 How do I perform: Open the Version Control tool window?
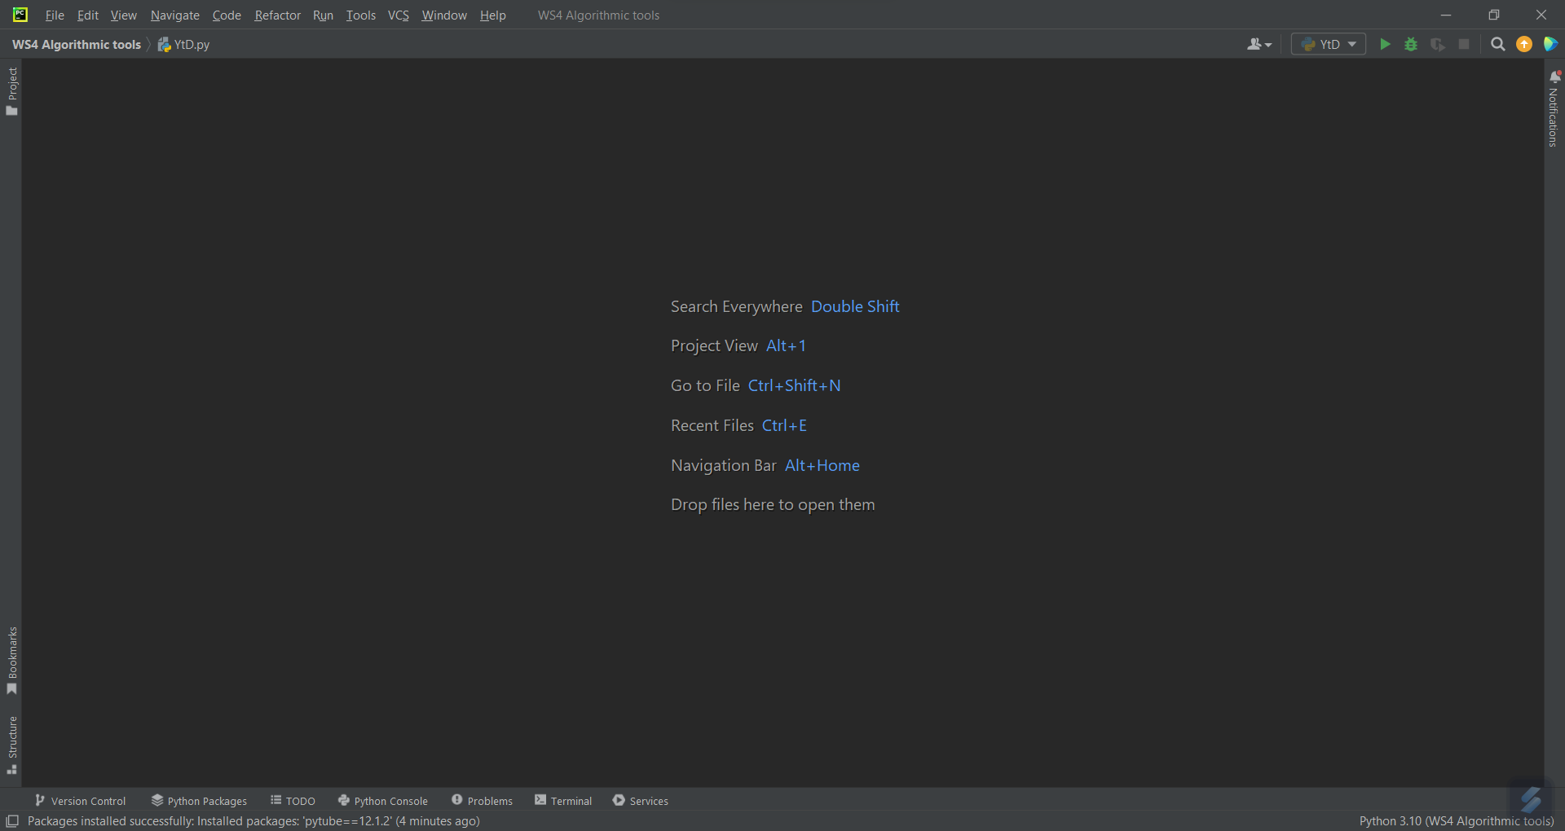point(80,801)
